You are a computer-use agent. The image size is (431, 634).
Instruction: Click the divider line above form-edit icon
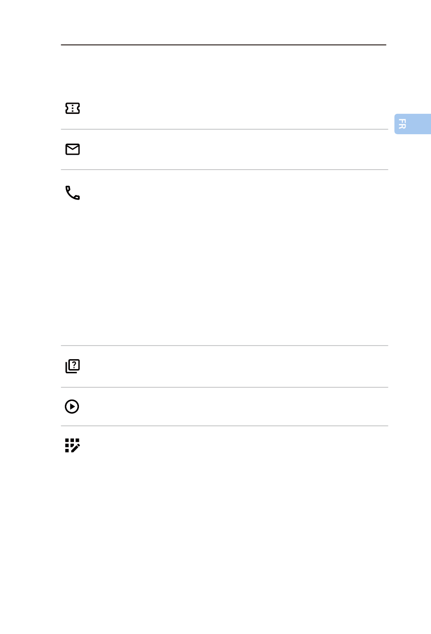coord(225,426)
